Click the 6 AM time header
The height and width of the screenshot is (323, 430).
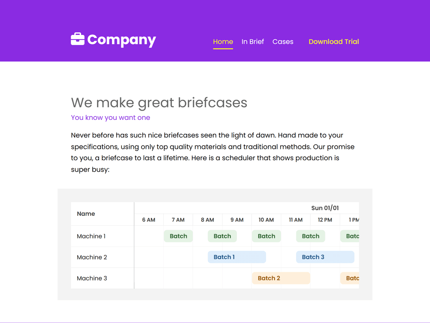149,220
